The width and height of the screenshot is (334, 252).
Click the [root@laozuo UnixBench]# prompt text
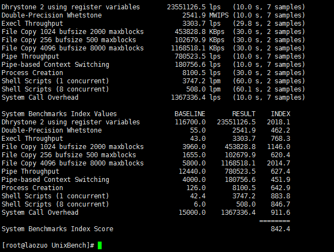pyautogui.click(x=48, y=245)
